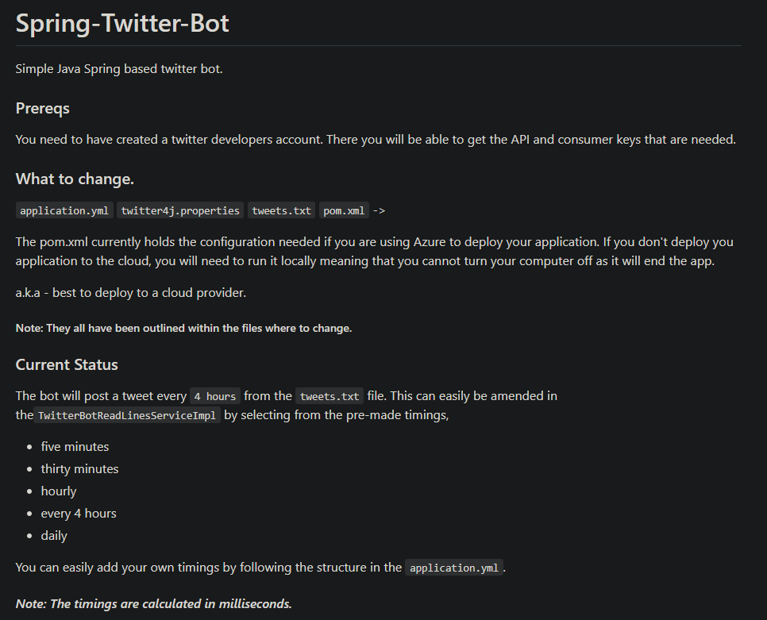767x620 pixels.
Task: Select the "thirty minutes" list item
Action: [x=79, y=468]
